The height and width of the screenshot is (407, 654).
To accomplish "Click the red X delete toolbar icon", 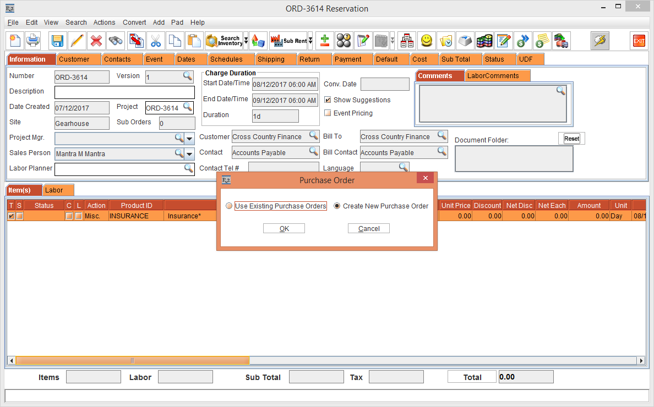I will pyautogui.click(x=96, y=41).
